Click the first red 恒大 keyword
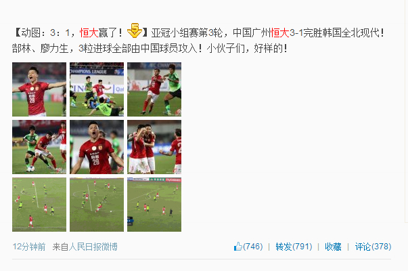Screen dimensions: 408x271 pyautogui.click(x=89, y=33)
